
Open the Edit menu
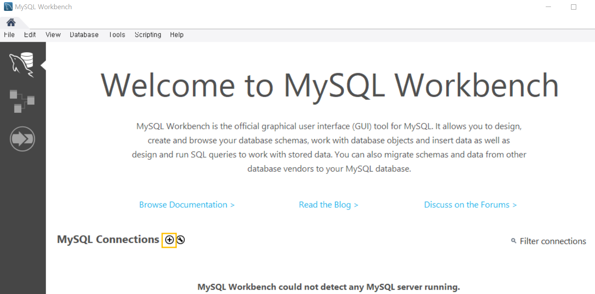[30, 35]
